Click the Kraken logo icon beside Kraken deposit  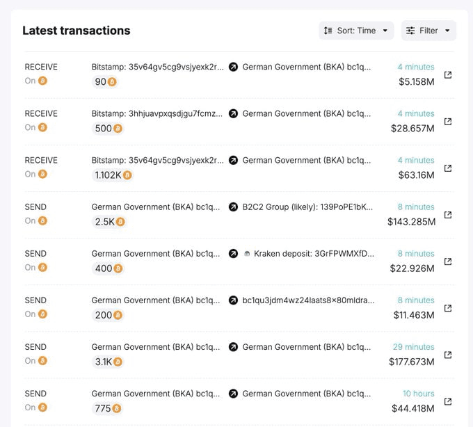pyautogui.click(x=247, y=254)
